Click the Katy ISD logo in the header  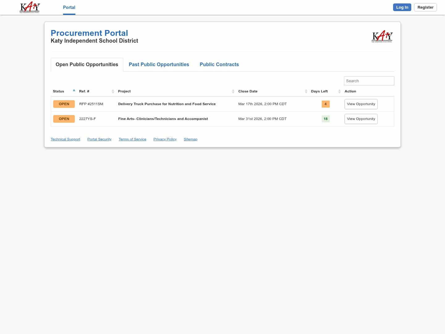29,7
